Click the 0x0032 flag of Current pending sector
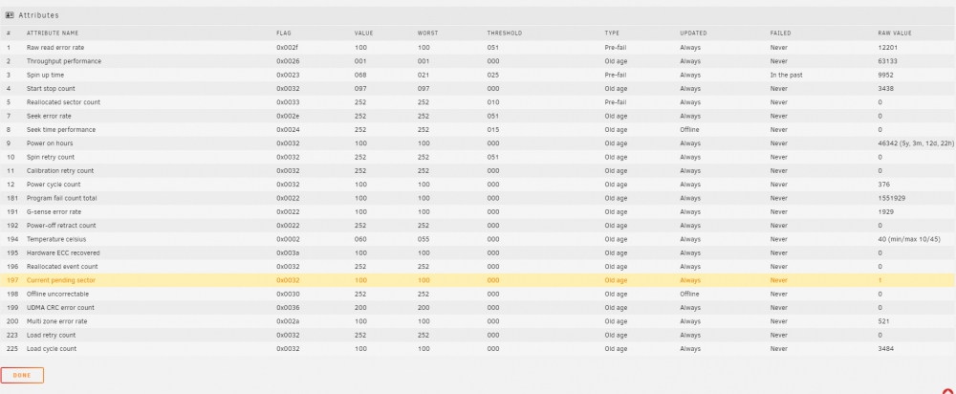This screenshot has width=956, height=394. (x=288, y=280)
